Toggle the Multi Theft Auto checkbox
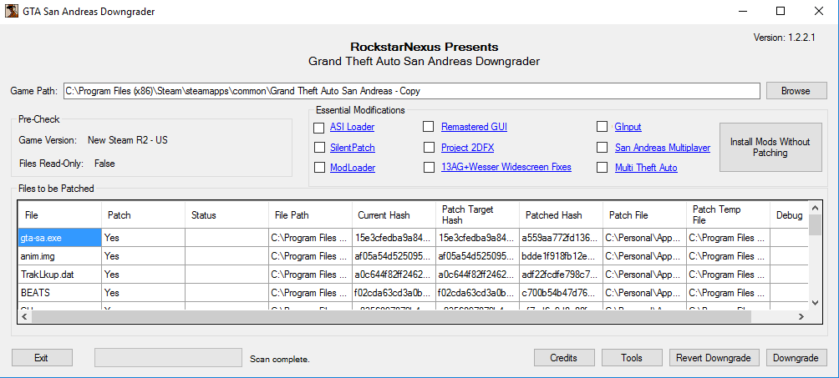The width and height of the screenshot is (839, 378). pyautogui.click(x=602, y=168)
